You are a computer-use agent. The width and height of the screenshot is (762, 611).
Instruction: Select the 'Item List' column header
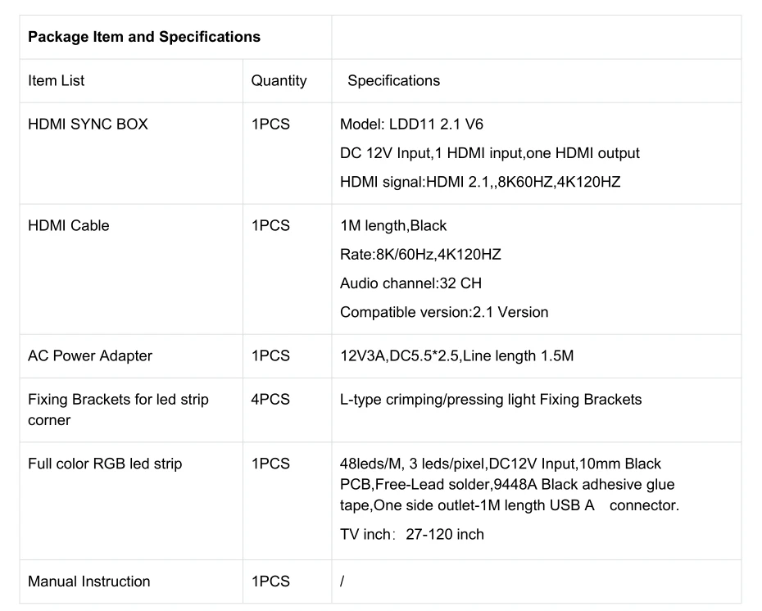(56, 80)
